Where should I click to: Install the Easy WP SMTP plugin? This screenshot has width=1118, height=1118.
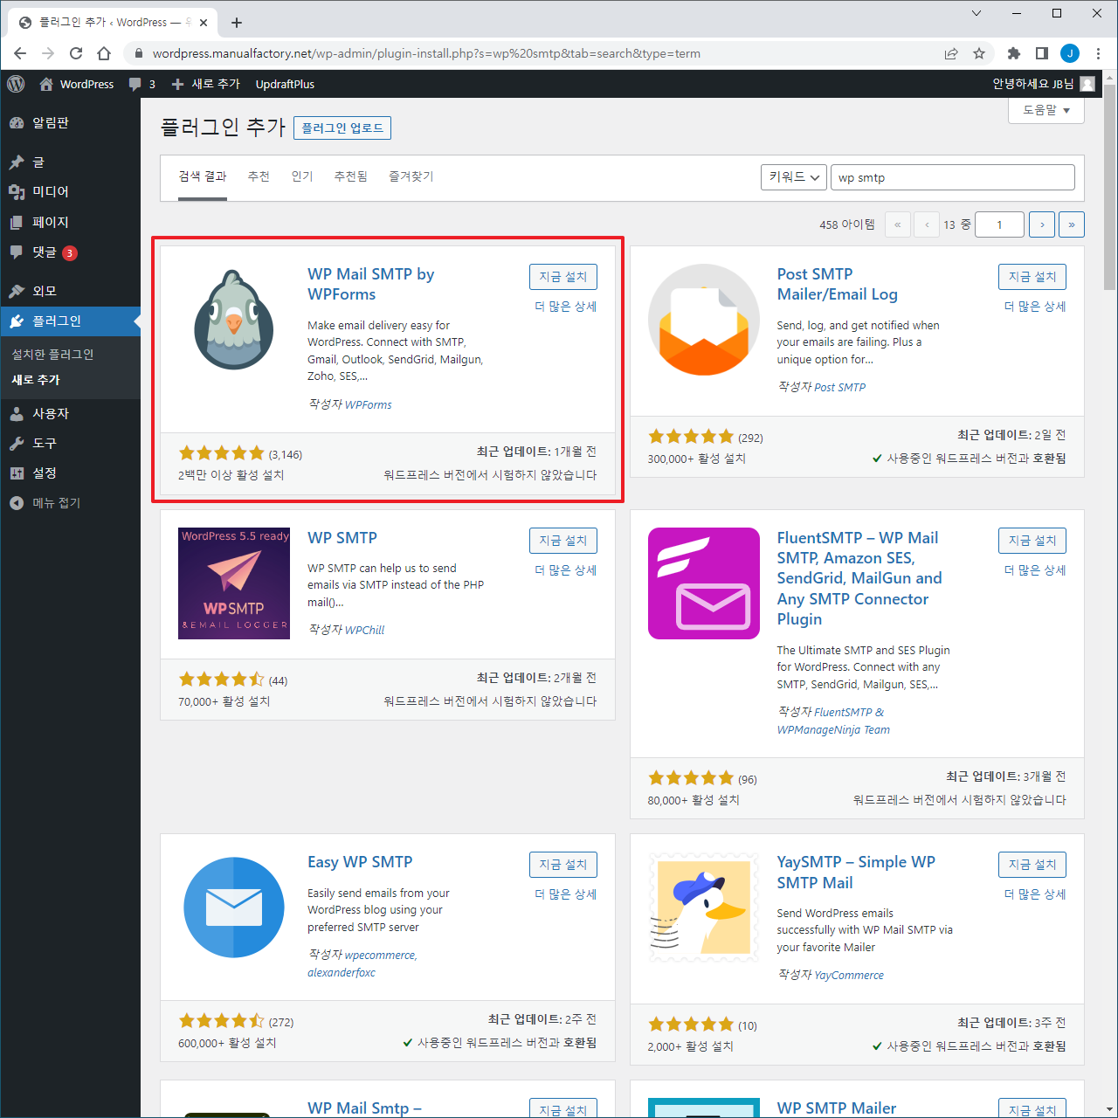pyautogui.click(x=563, y=865)
